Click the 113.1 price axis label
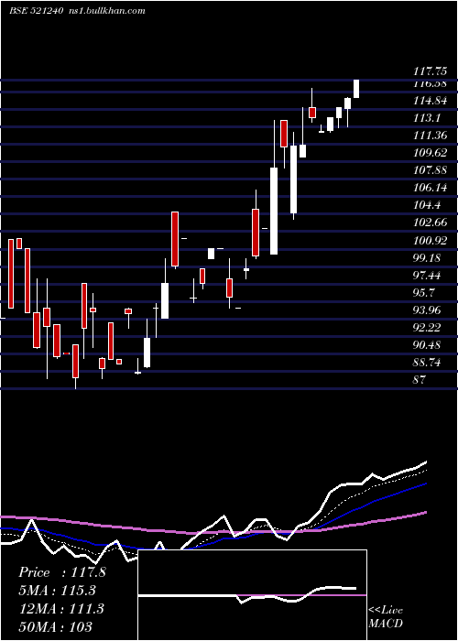458x641 pixels. (427, 118)
